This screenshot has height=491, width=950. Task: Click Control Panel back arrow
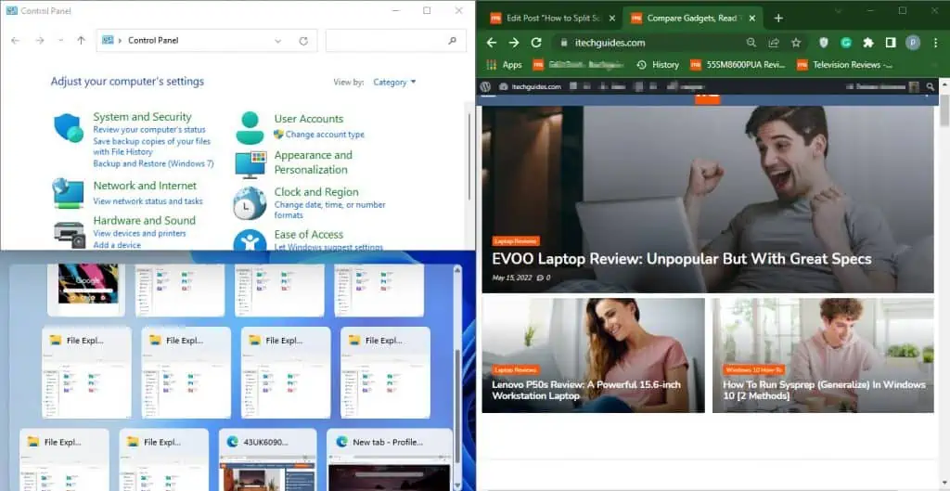(x=16, y=41)
